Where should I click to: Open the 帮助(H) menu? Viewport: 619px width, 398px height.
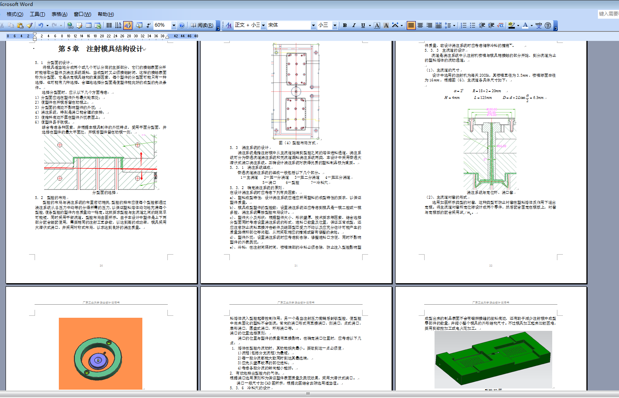coord(106,14)
